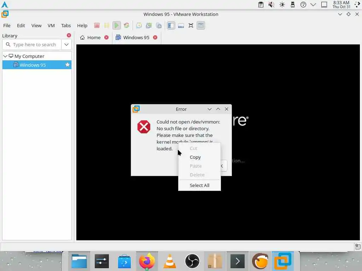
Task: Click the red error X icon in dialog
Action: [x=144, y=127]
